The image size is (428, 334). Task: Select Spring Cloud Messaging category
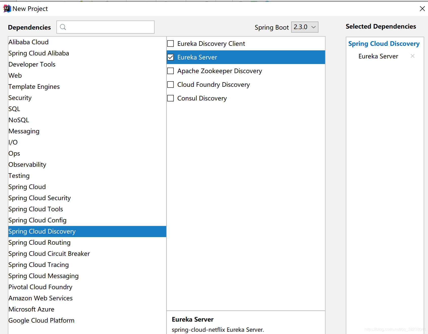tap(87, 276)
